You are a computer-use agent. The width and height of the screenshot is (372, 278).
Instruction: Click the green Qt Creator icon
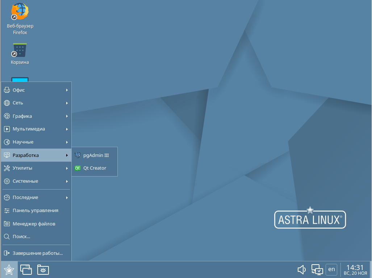(78, 168)
